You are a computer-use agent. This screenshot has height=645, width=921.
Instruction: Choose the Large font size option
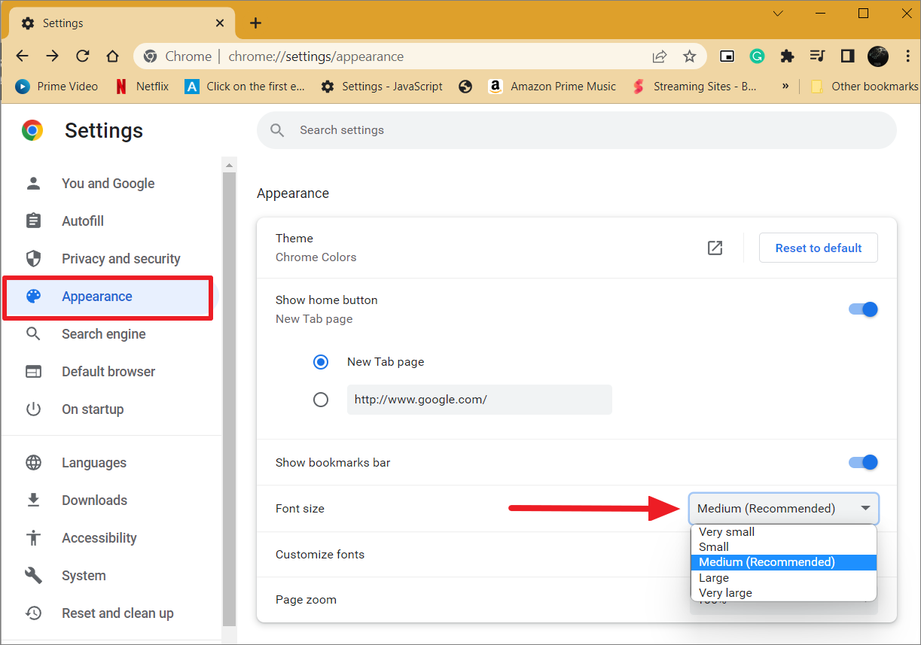pos(784,578)
